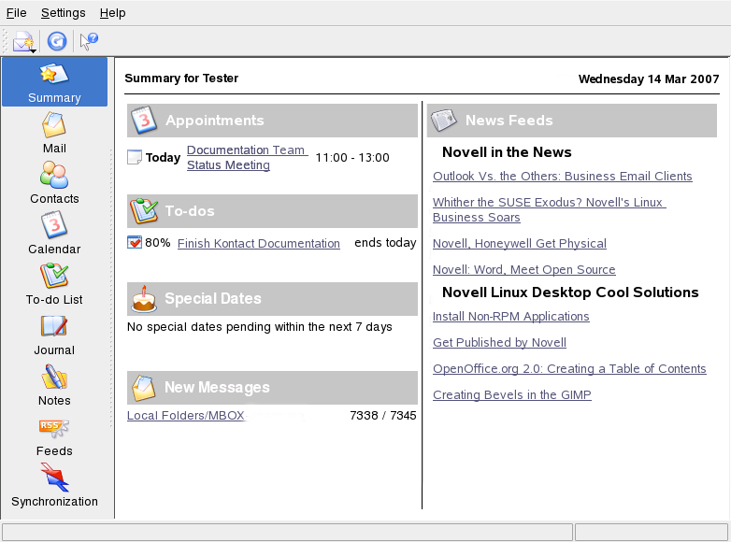
Task: Open Install Non-RPM Applications link
Action: pyautogui.click(x=511, y=317)
